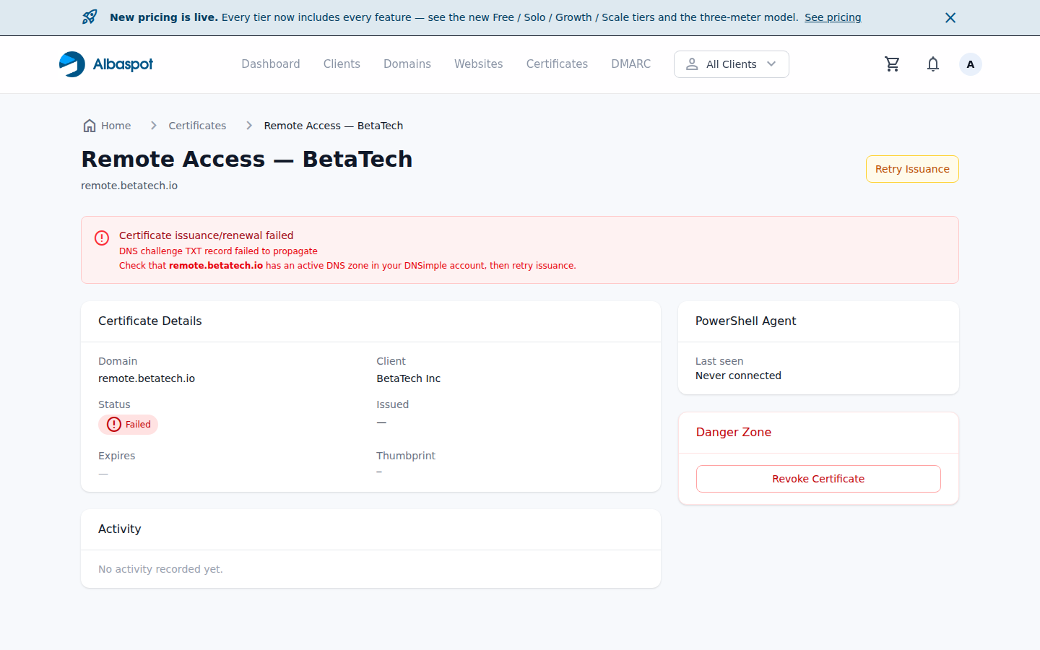Follow the See pricing link
The width and height of the screenshot is (1040, 650).
coord(833,17)
